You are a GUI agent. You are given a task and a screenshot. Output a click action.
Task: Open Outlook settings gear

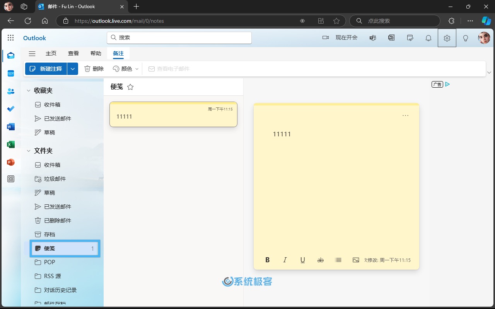(x=447, y=38)
